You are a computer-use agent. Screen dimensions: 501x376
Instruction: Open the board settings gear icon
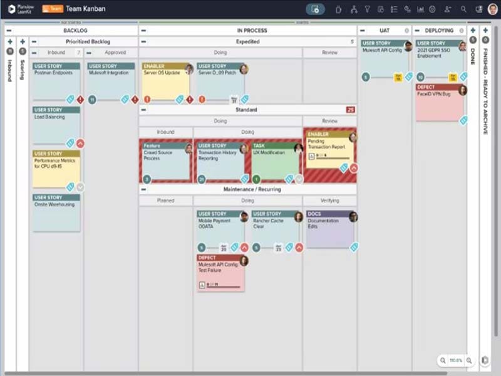[432, 9]
